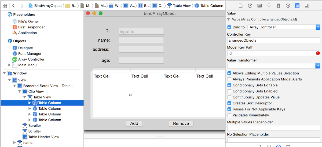Show the Size inspector ruler icon
This screenshot has width=322, height=147.
click(278, 6)
